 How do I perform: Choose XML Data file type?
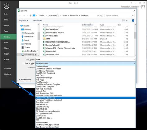coord(85,75)
